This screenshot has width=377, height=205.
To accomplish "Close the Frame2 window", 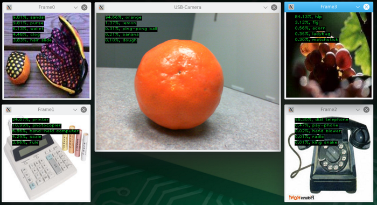I will (x=366, y=110).
